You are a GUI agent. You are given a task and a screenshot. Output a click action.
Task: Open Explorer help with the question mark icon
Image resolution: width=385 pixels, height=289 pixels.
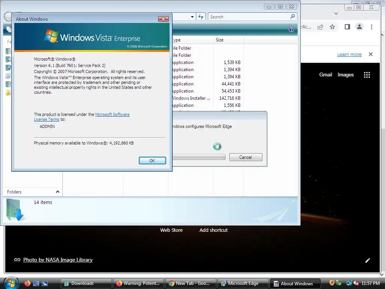pos(291,29)
